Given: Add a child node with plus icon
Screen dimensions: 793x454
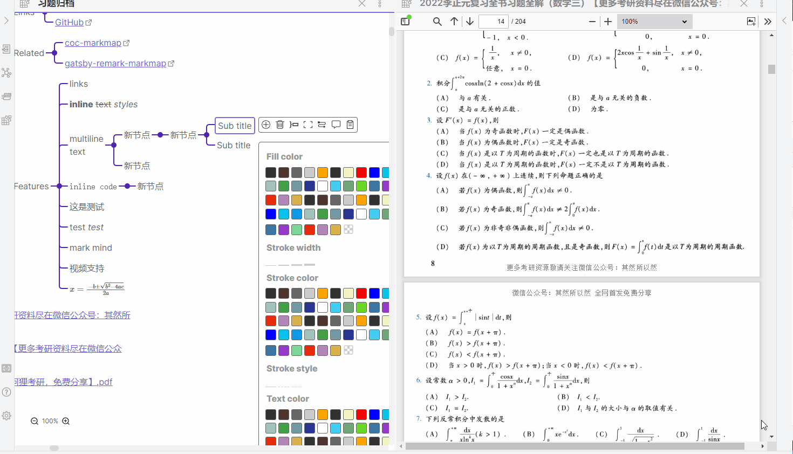Looking at the screenshot, I should 266,125.
